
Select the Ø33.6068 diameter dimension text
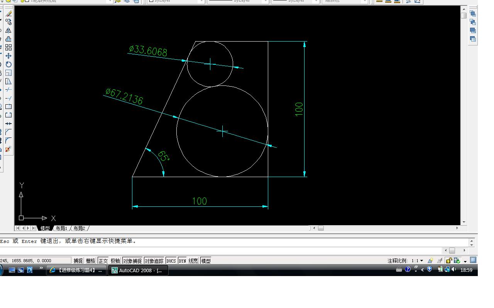click(148, 50)
